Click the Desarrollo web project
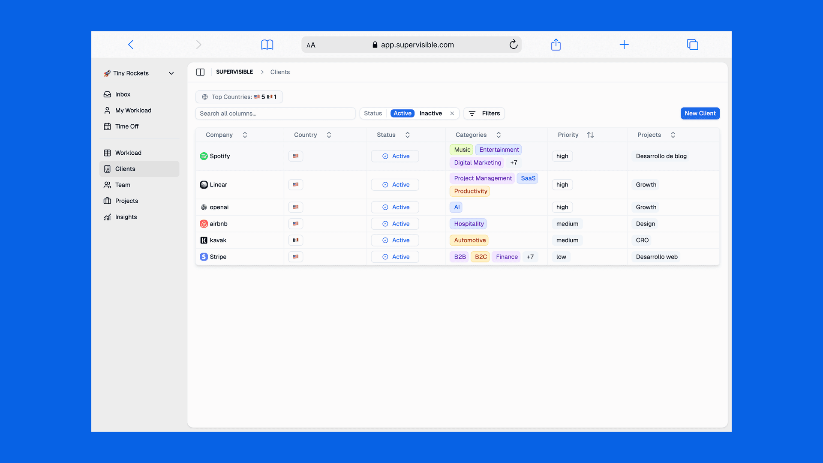Viewport: 823px width, 463px height. pos(656,257)
